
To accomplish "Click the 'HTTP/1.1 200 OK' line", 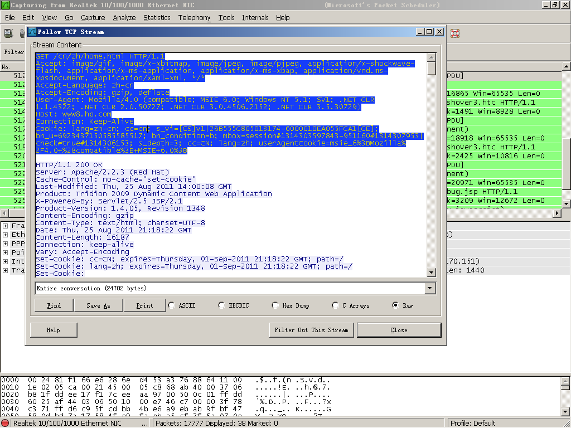I will tap(69, 165).
